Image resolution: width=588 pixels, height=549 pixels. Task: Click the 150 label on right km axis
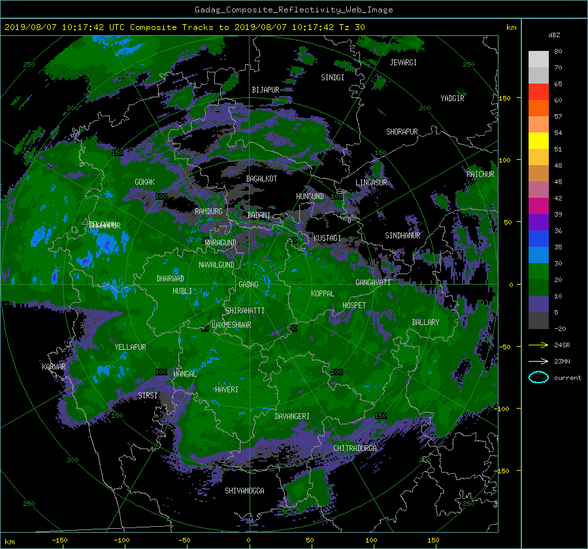click(x=505, y=98)
